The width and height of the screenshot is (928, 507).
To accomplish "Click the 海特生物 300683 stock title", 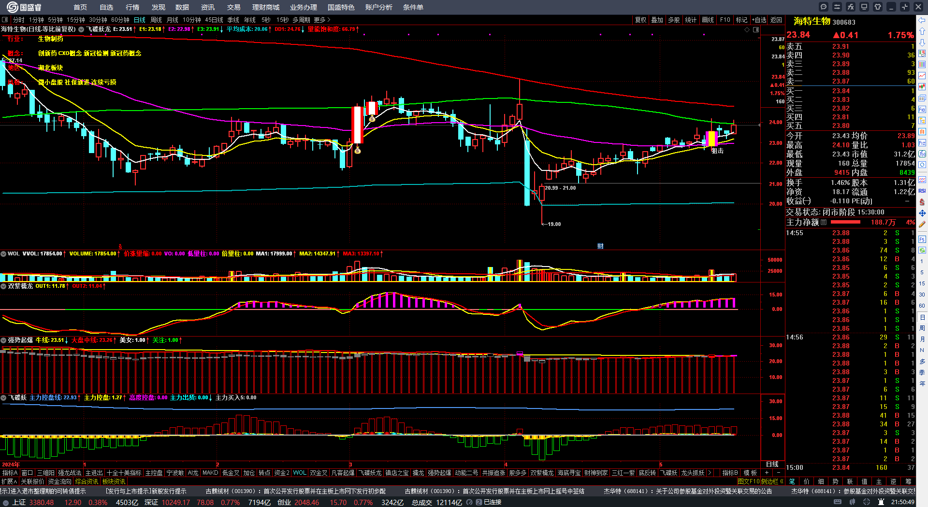I will click(x=824, y=22).
